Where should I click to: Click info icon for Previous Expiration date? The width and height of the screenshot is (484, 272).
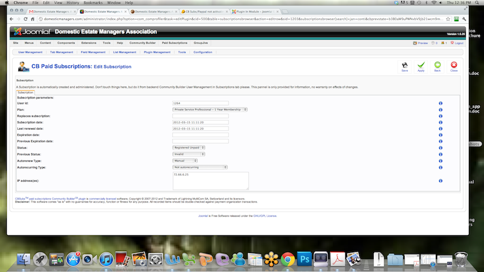(x=440, y=141)
